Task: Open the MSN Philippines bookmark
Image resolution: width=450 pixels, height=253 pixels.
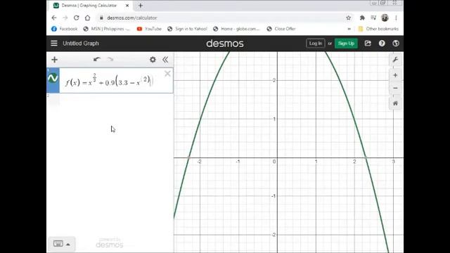Action: [106, 29]
